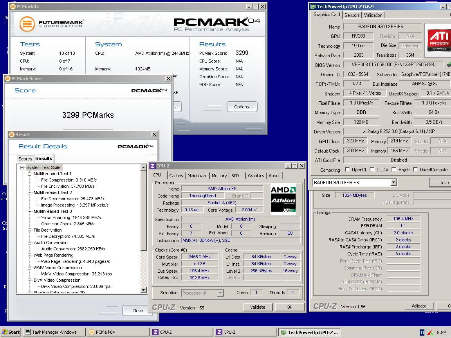Open the About tab in CPU-Z
Viewport: 451px width, 338px height.
(274, 176)
